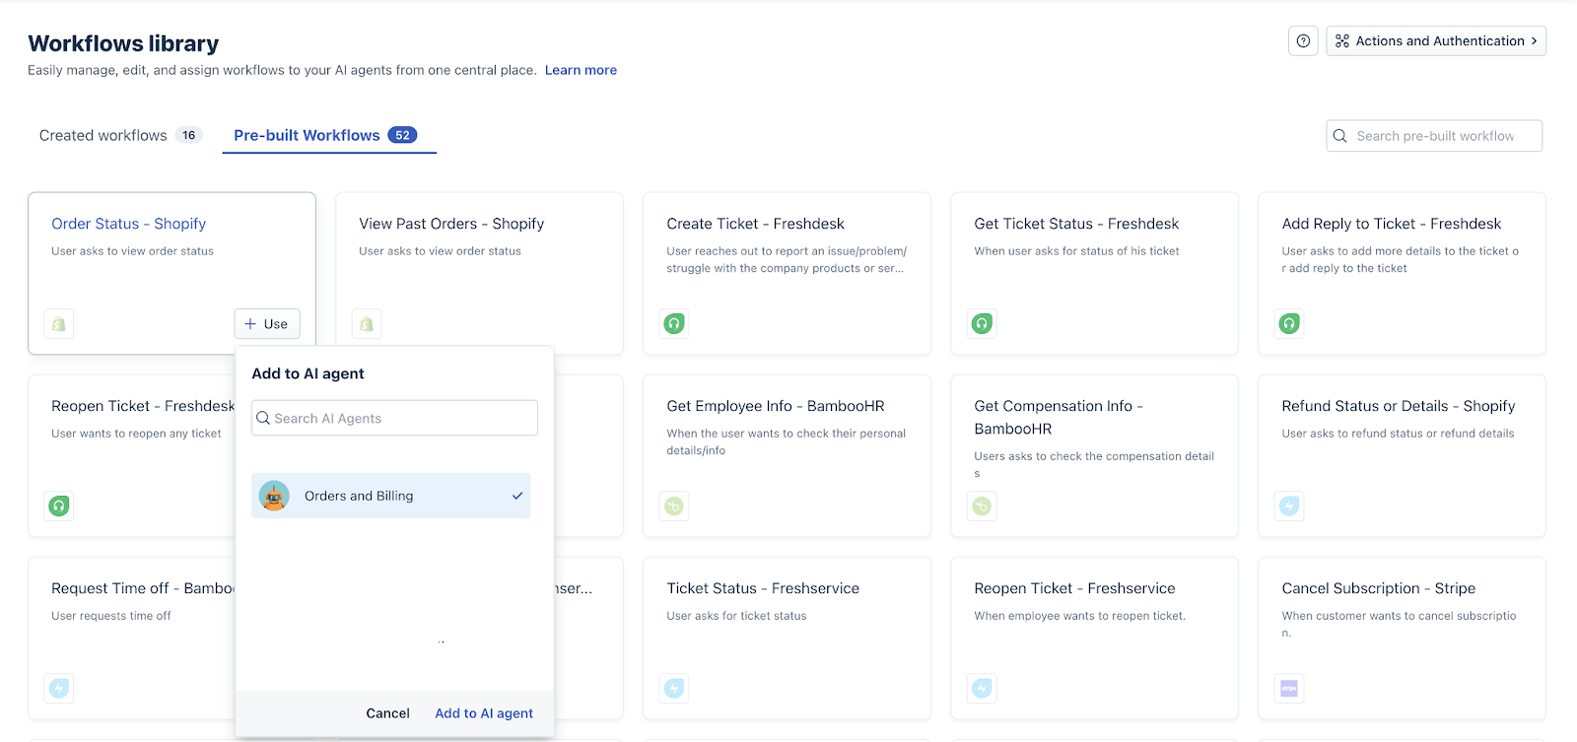1577x742 pixels.
Task: Click BambooHR icon on Get Employee Info card
Action: (x=674, y=506)
